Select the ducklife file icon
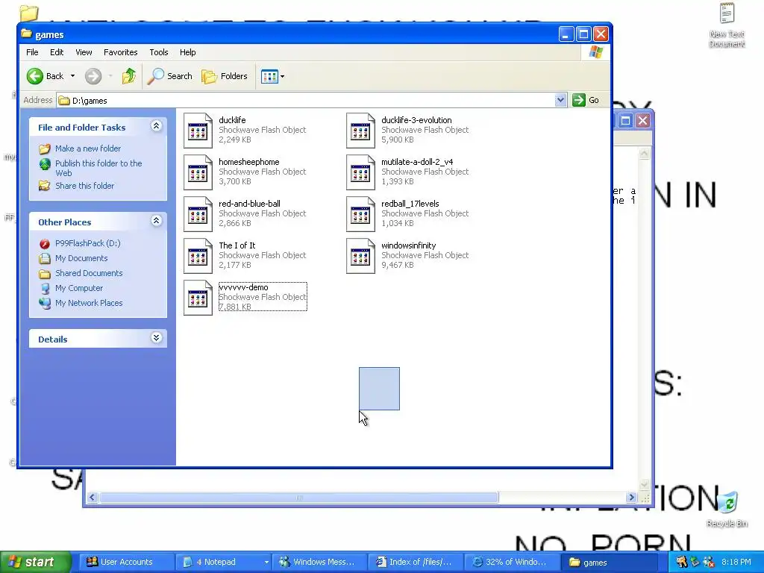Image resolution: width=764 pixels, height=573 pixels. 198,130
